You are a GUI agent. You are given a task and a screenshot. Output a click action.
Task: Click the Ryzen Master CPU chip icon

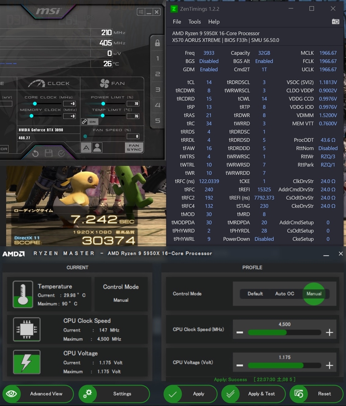click(x=27, y=329)
